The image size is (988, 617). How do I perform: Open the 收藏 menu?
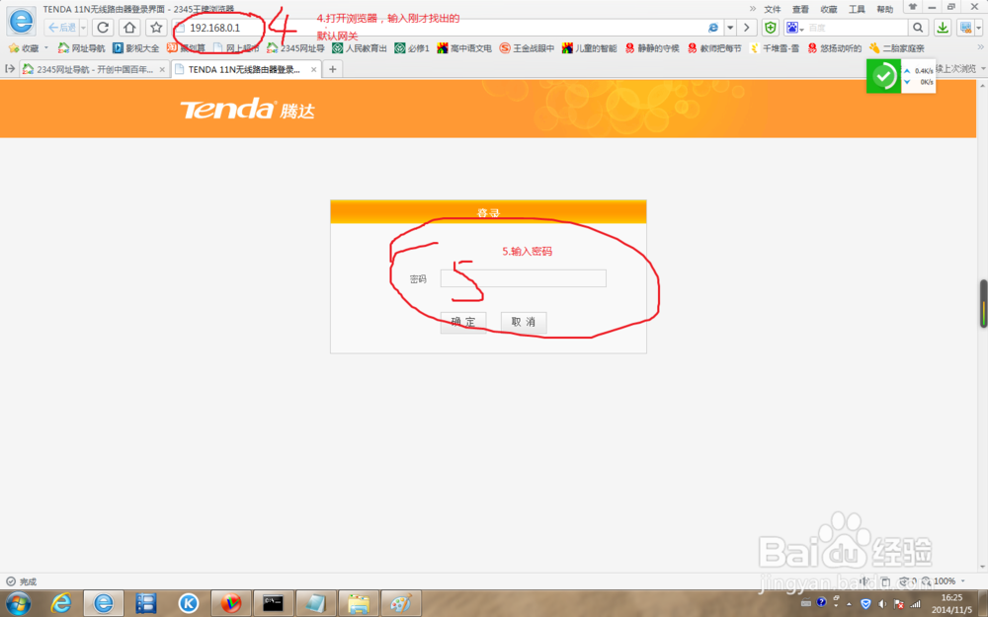click(829, 10)
